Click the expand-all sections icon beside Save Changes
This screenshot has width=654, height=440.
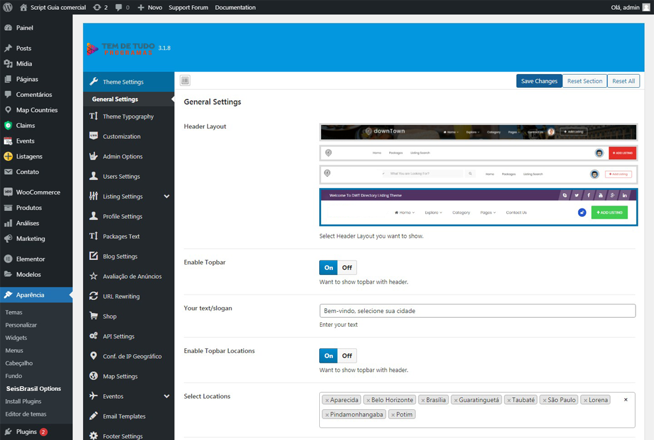[x=185, y=81]
